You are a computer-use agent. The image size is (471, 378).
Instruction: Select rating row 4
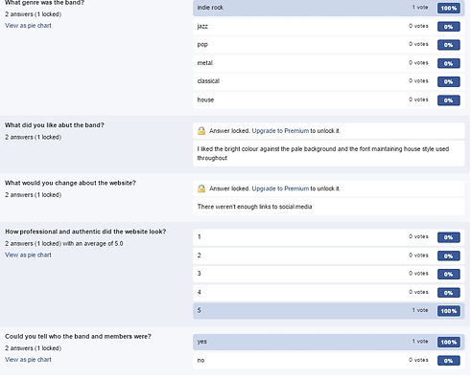(x=328, y=292)
